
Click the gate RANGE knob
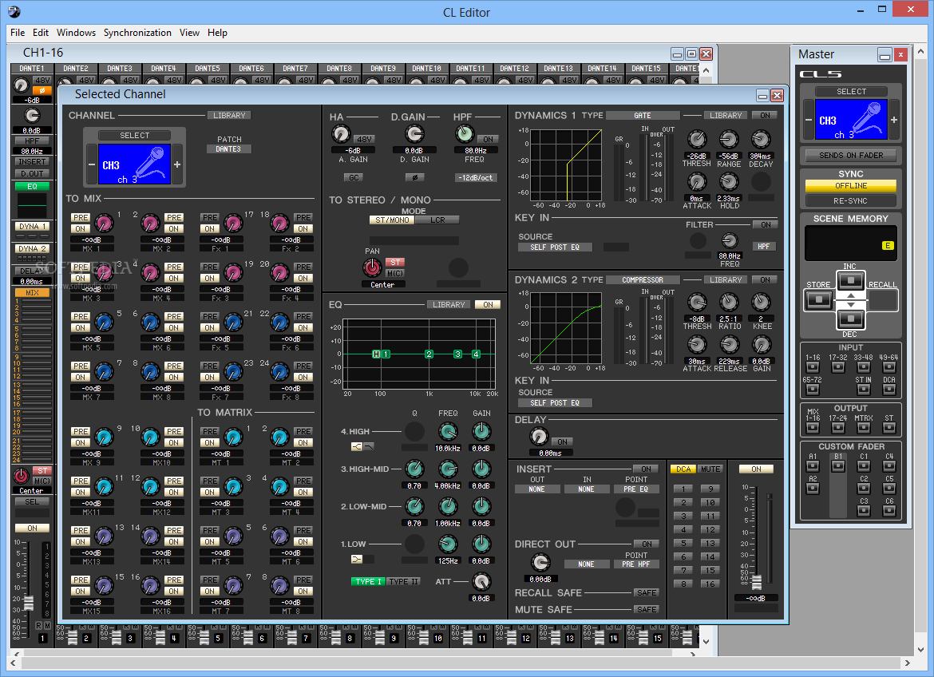pos(729,140)
